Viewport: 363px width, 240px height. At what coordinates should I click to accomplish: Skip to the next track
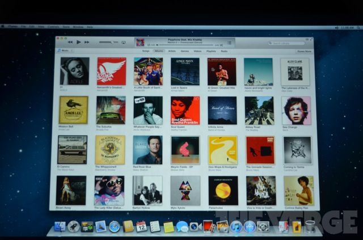point(87,42)
